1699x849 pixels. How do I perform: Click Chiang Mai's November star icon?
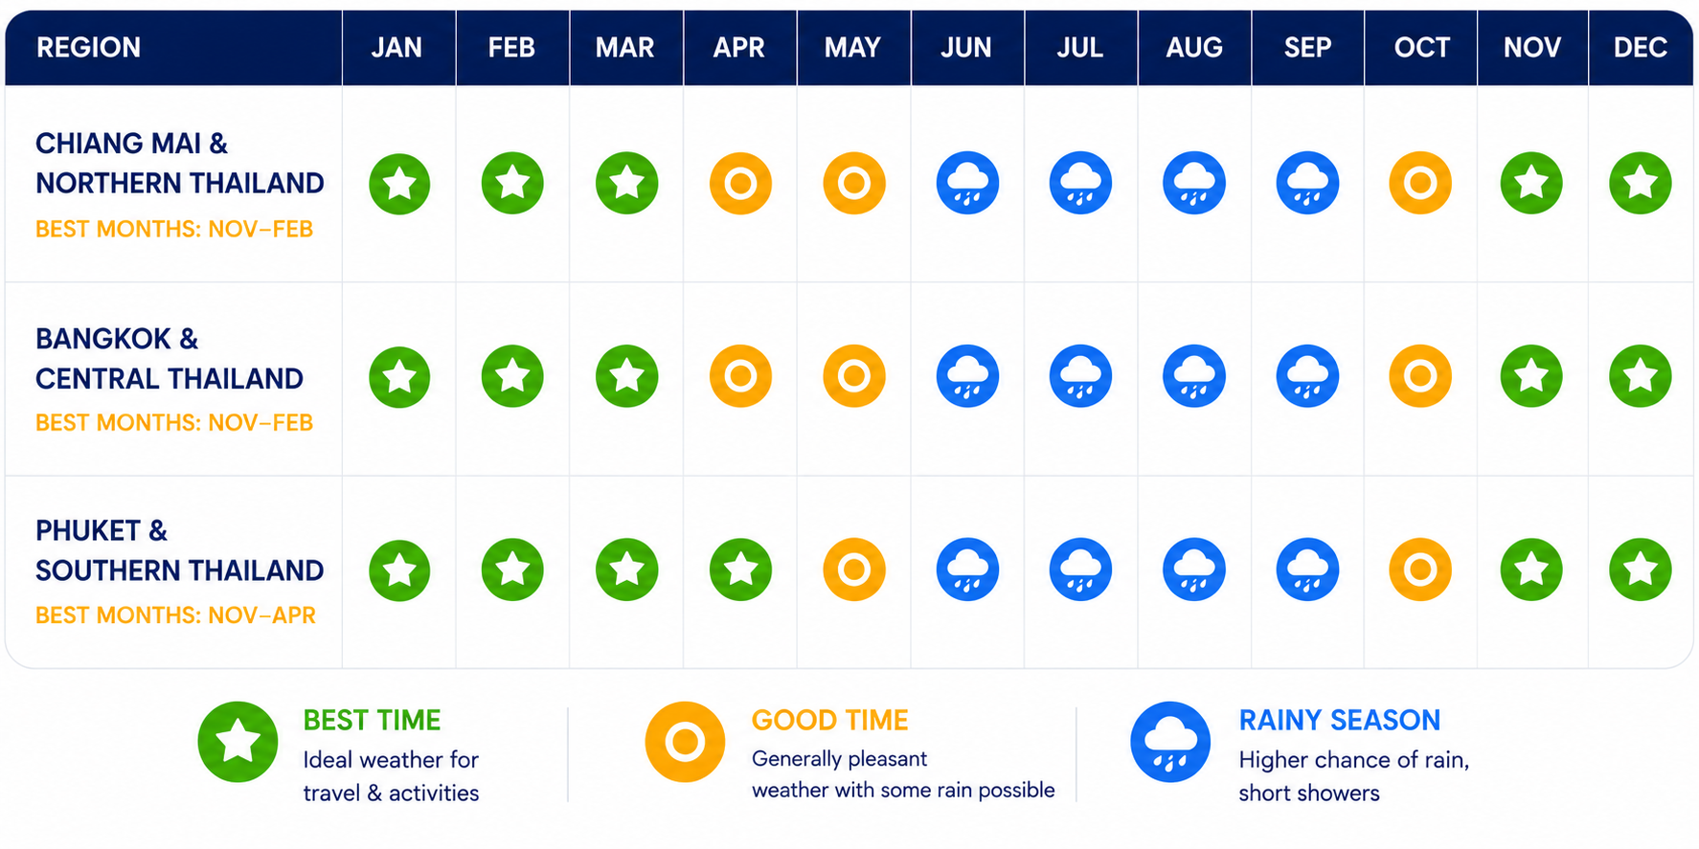tap(1531, 183)
